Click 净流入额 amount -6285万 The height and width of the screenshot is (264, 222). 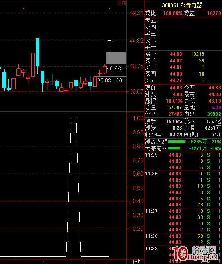[x=198, y=142]
